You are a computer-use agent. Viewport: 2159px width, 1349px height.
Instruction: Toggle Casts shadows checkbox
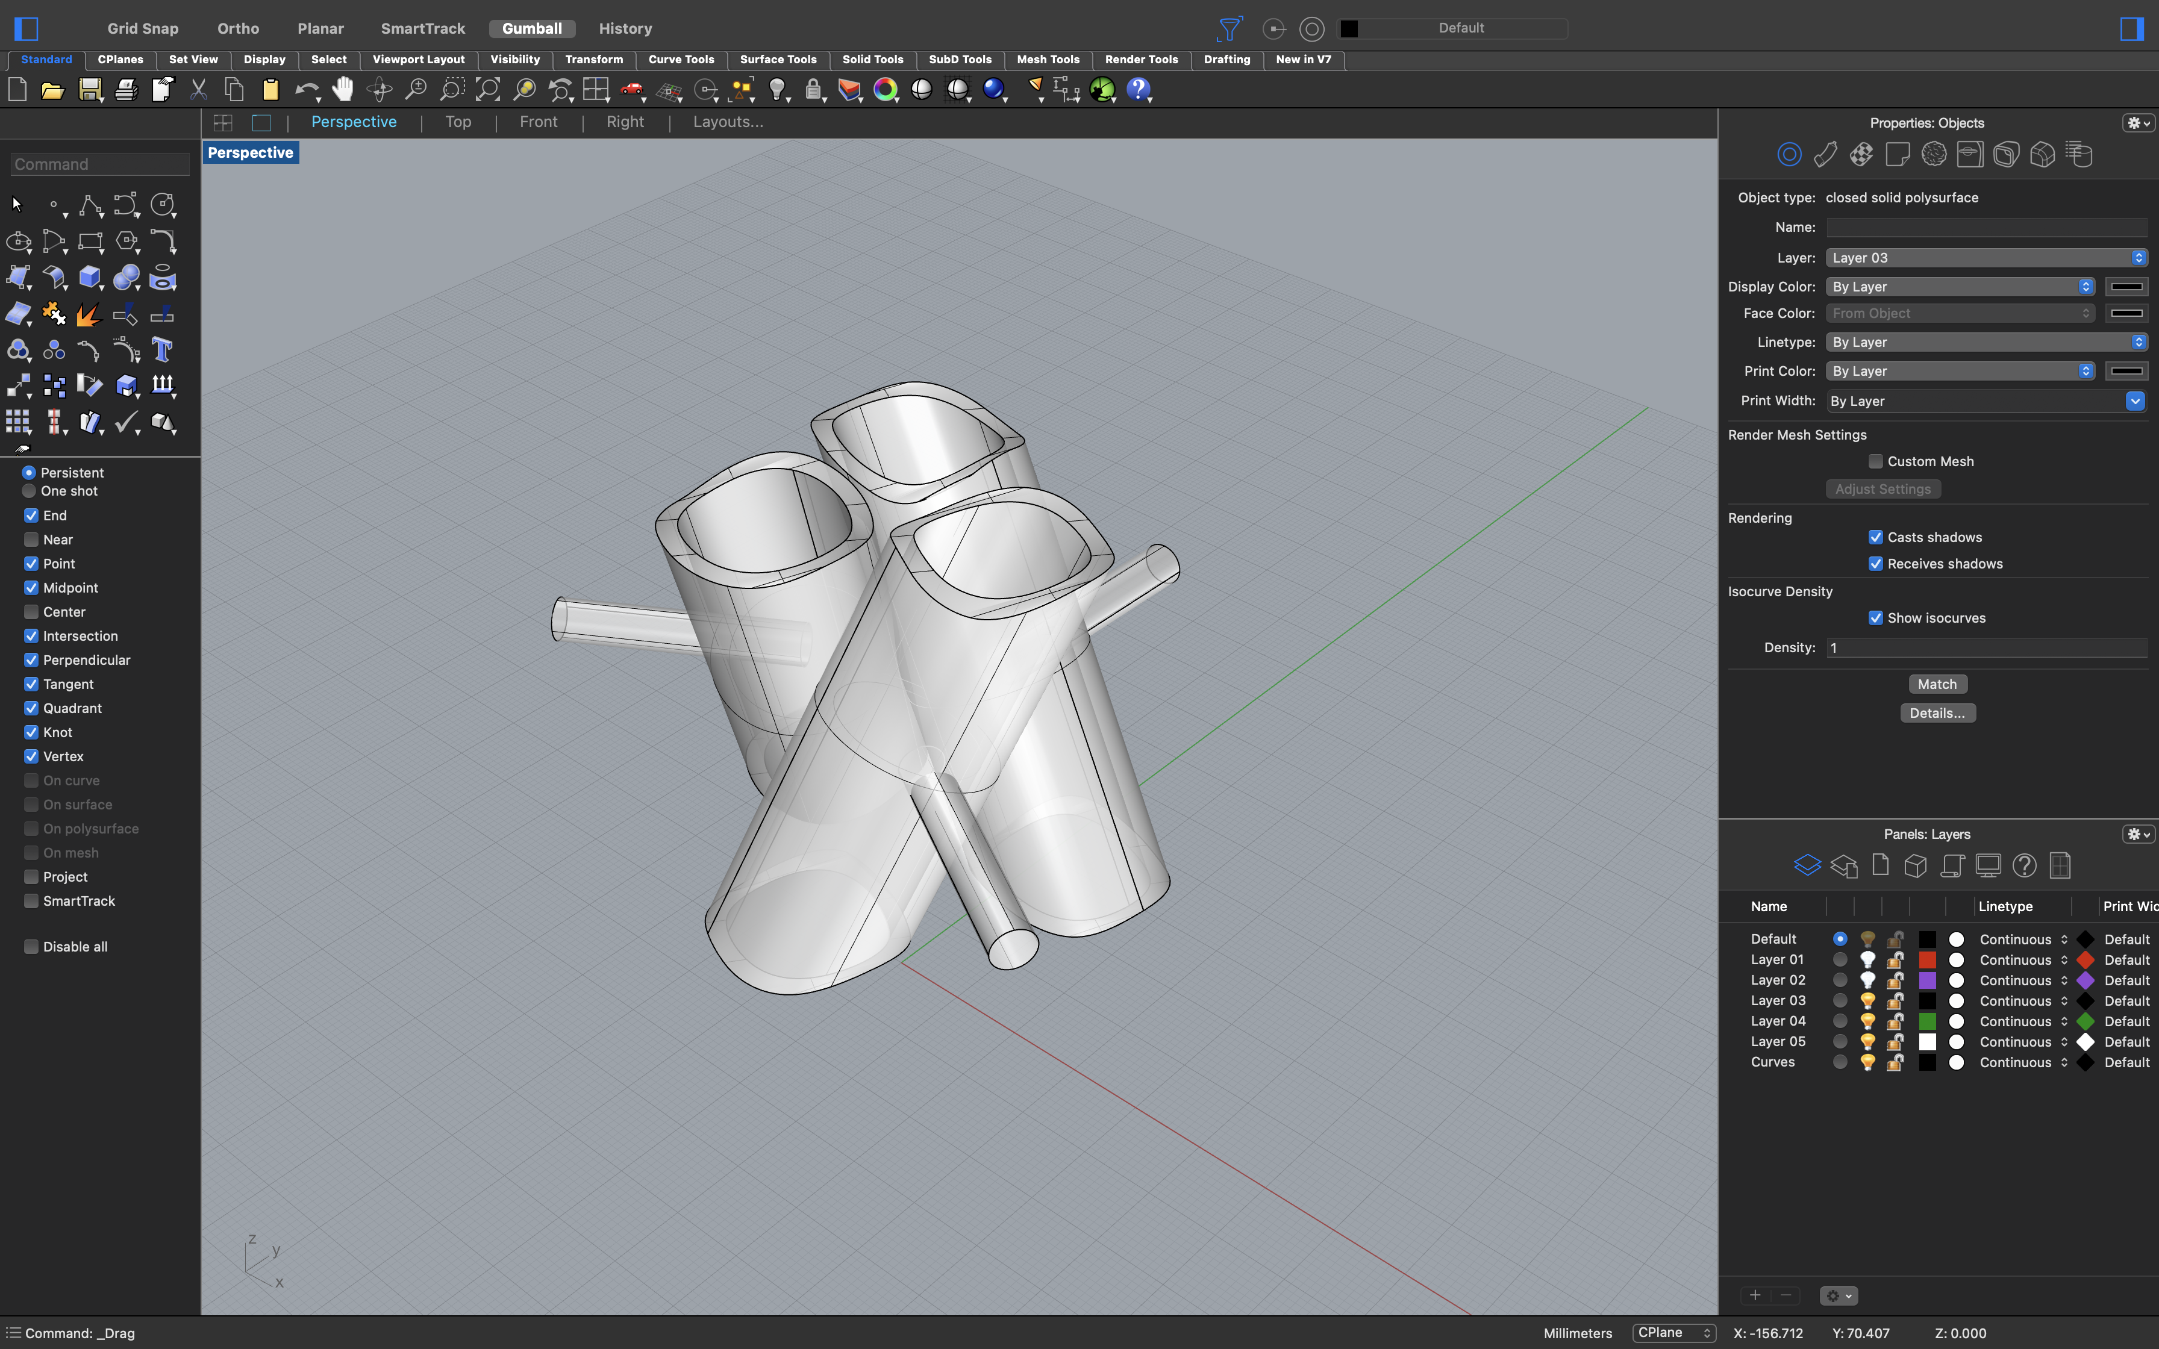pos(1875,536)
